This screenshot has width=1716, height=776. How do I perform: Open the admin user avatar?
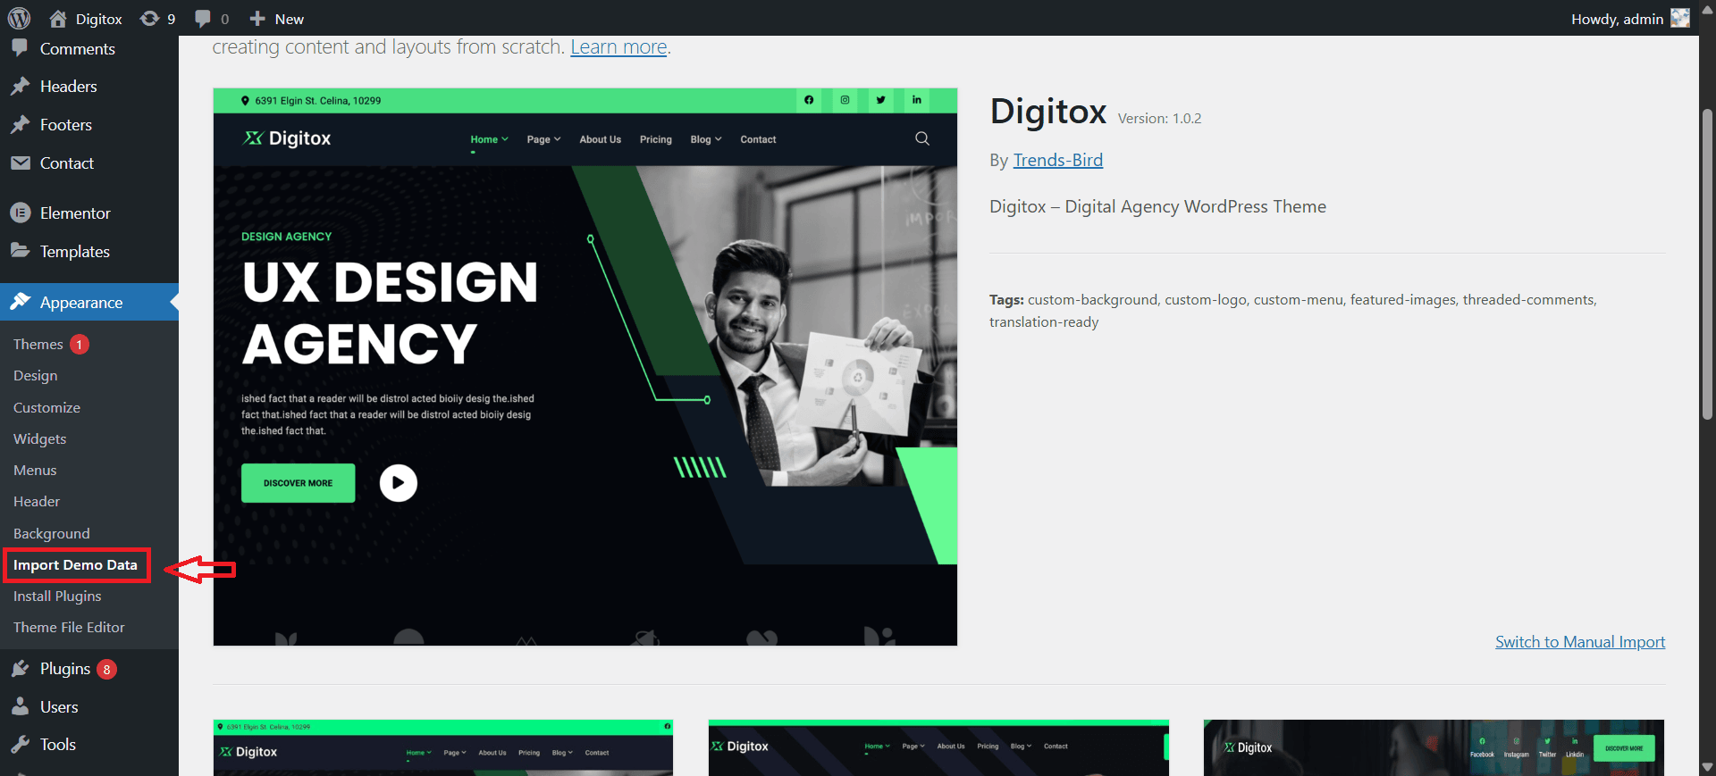1680,18
